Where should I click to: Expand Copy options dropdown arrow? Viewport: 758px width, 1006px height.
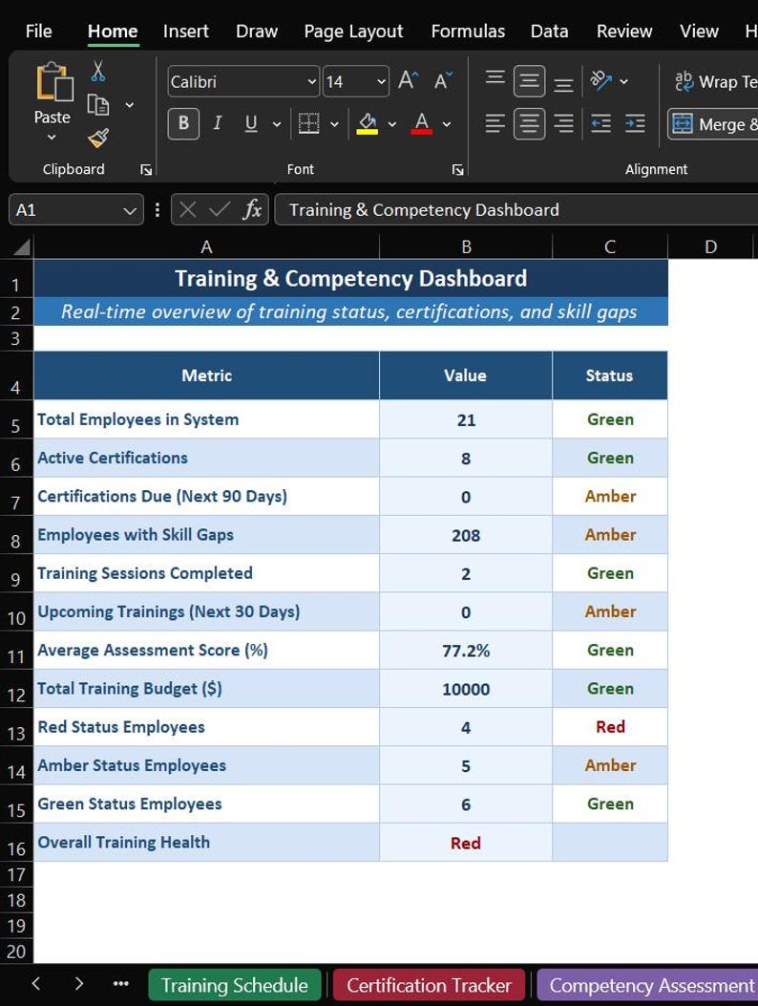[x=130, y=104]
